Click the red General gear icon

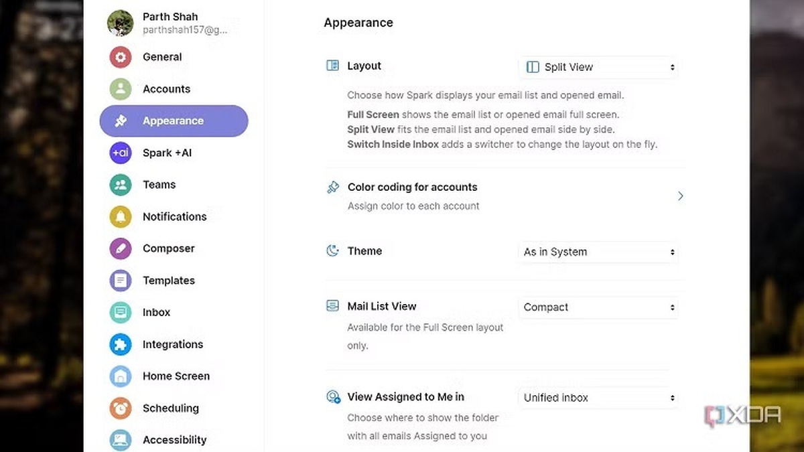pos(121,57)
